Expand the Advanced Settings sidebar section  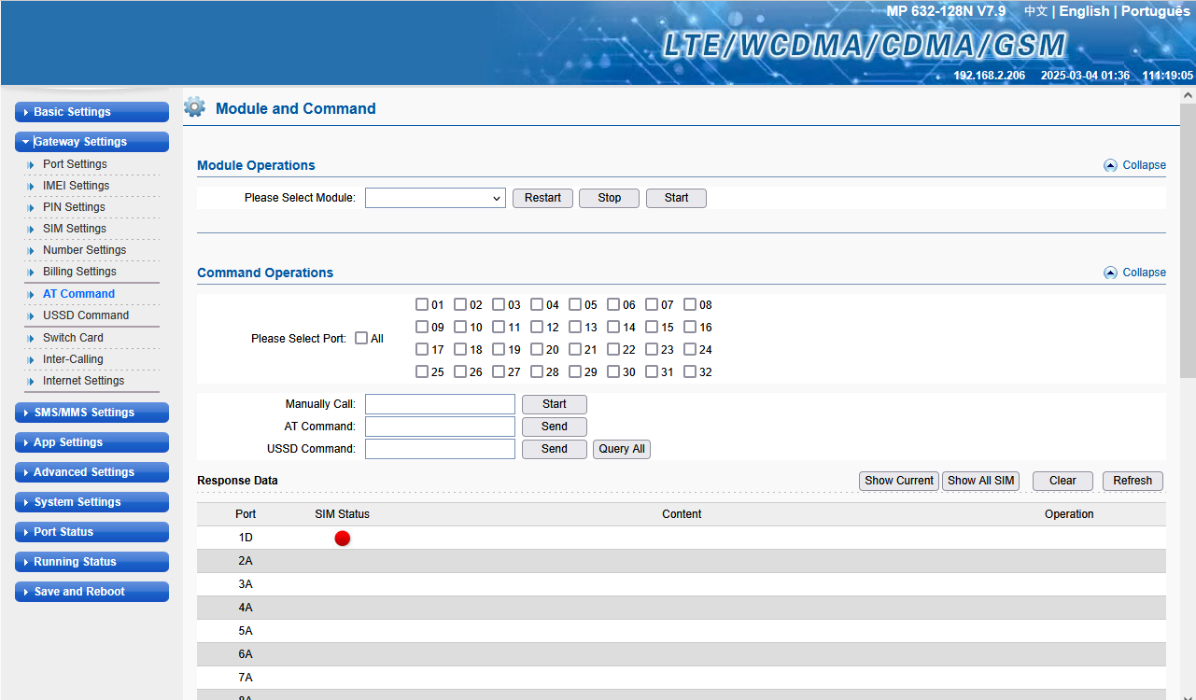(x=91, y=472)
